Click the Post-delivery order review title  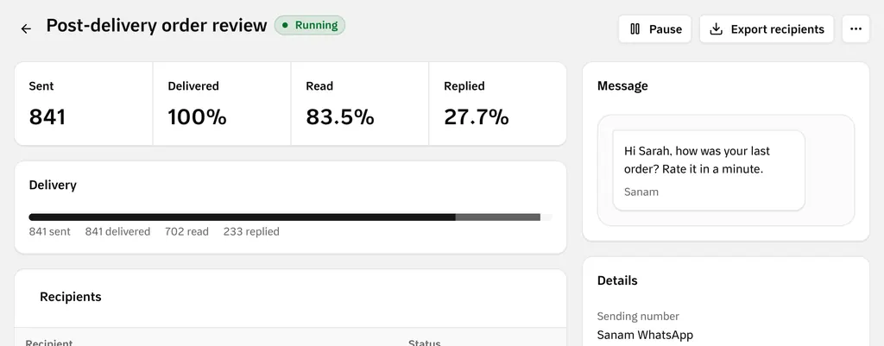[x=156, y=25]
